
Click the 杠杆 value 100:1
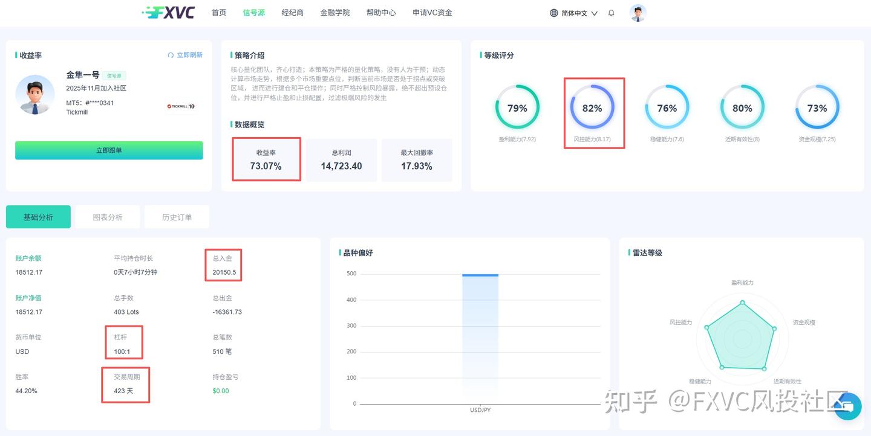[122, 351]
